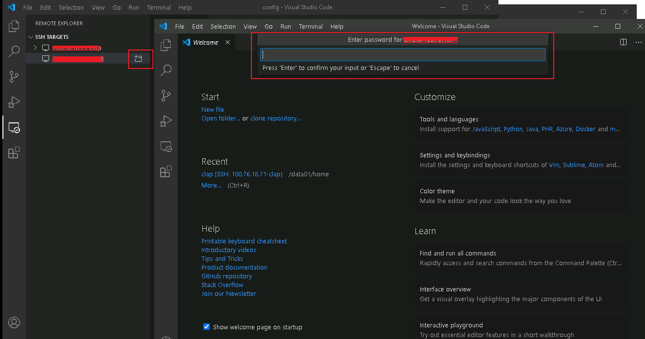Open Run and Debug in config window

14,102
